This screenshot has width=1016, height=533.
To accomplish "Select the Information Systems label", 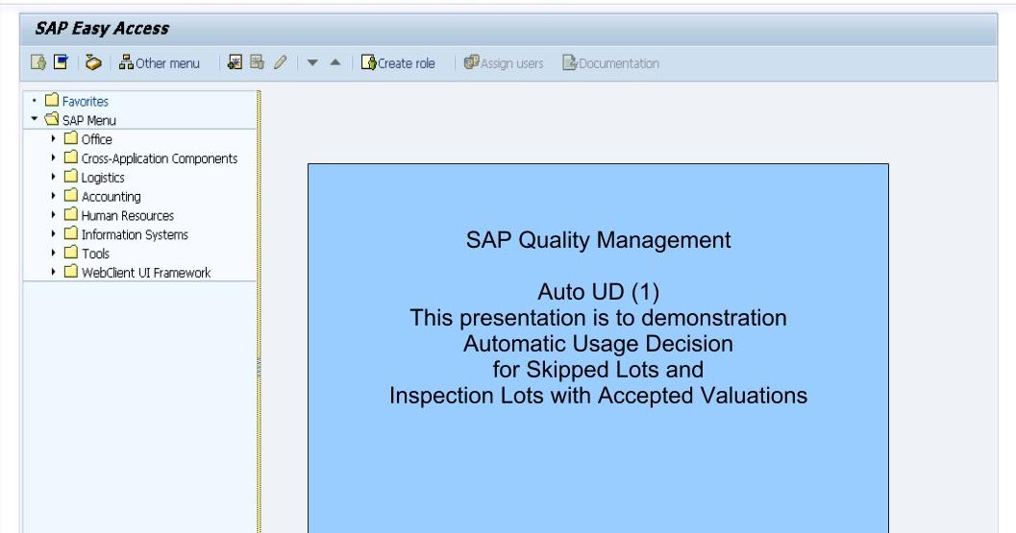I will [135, 234].
